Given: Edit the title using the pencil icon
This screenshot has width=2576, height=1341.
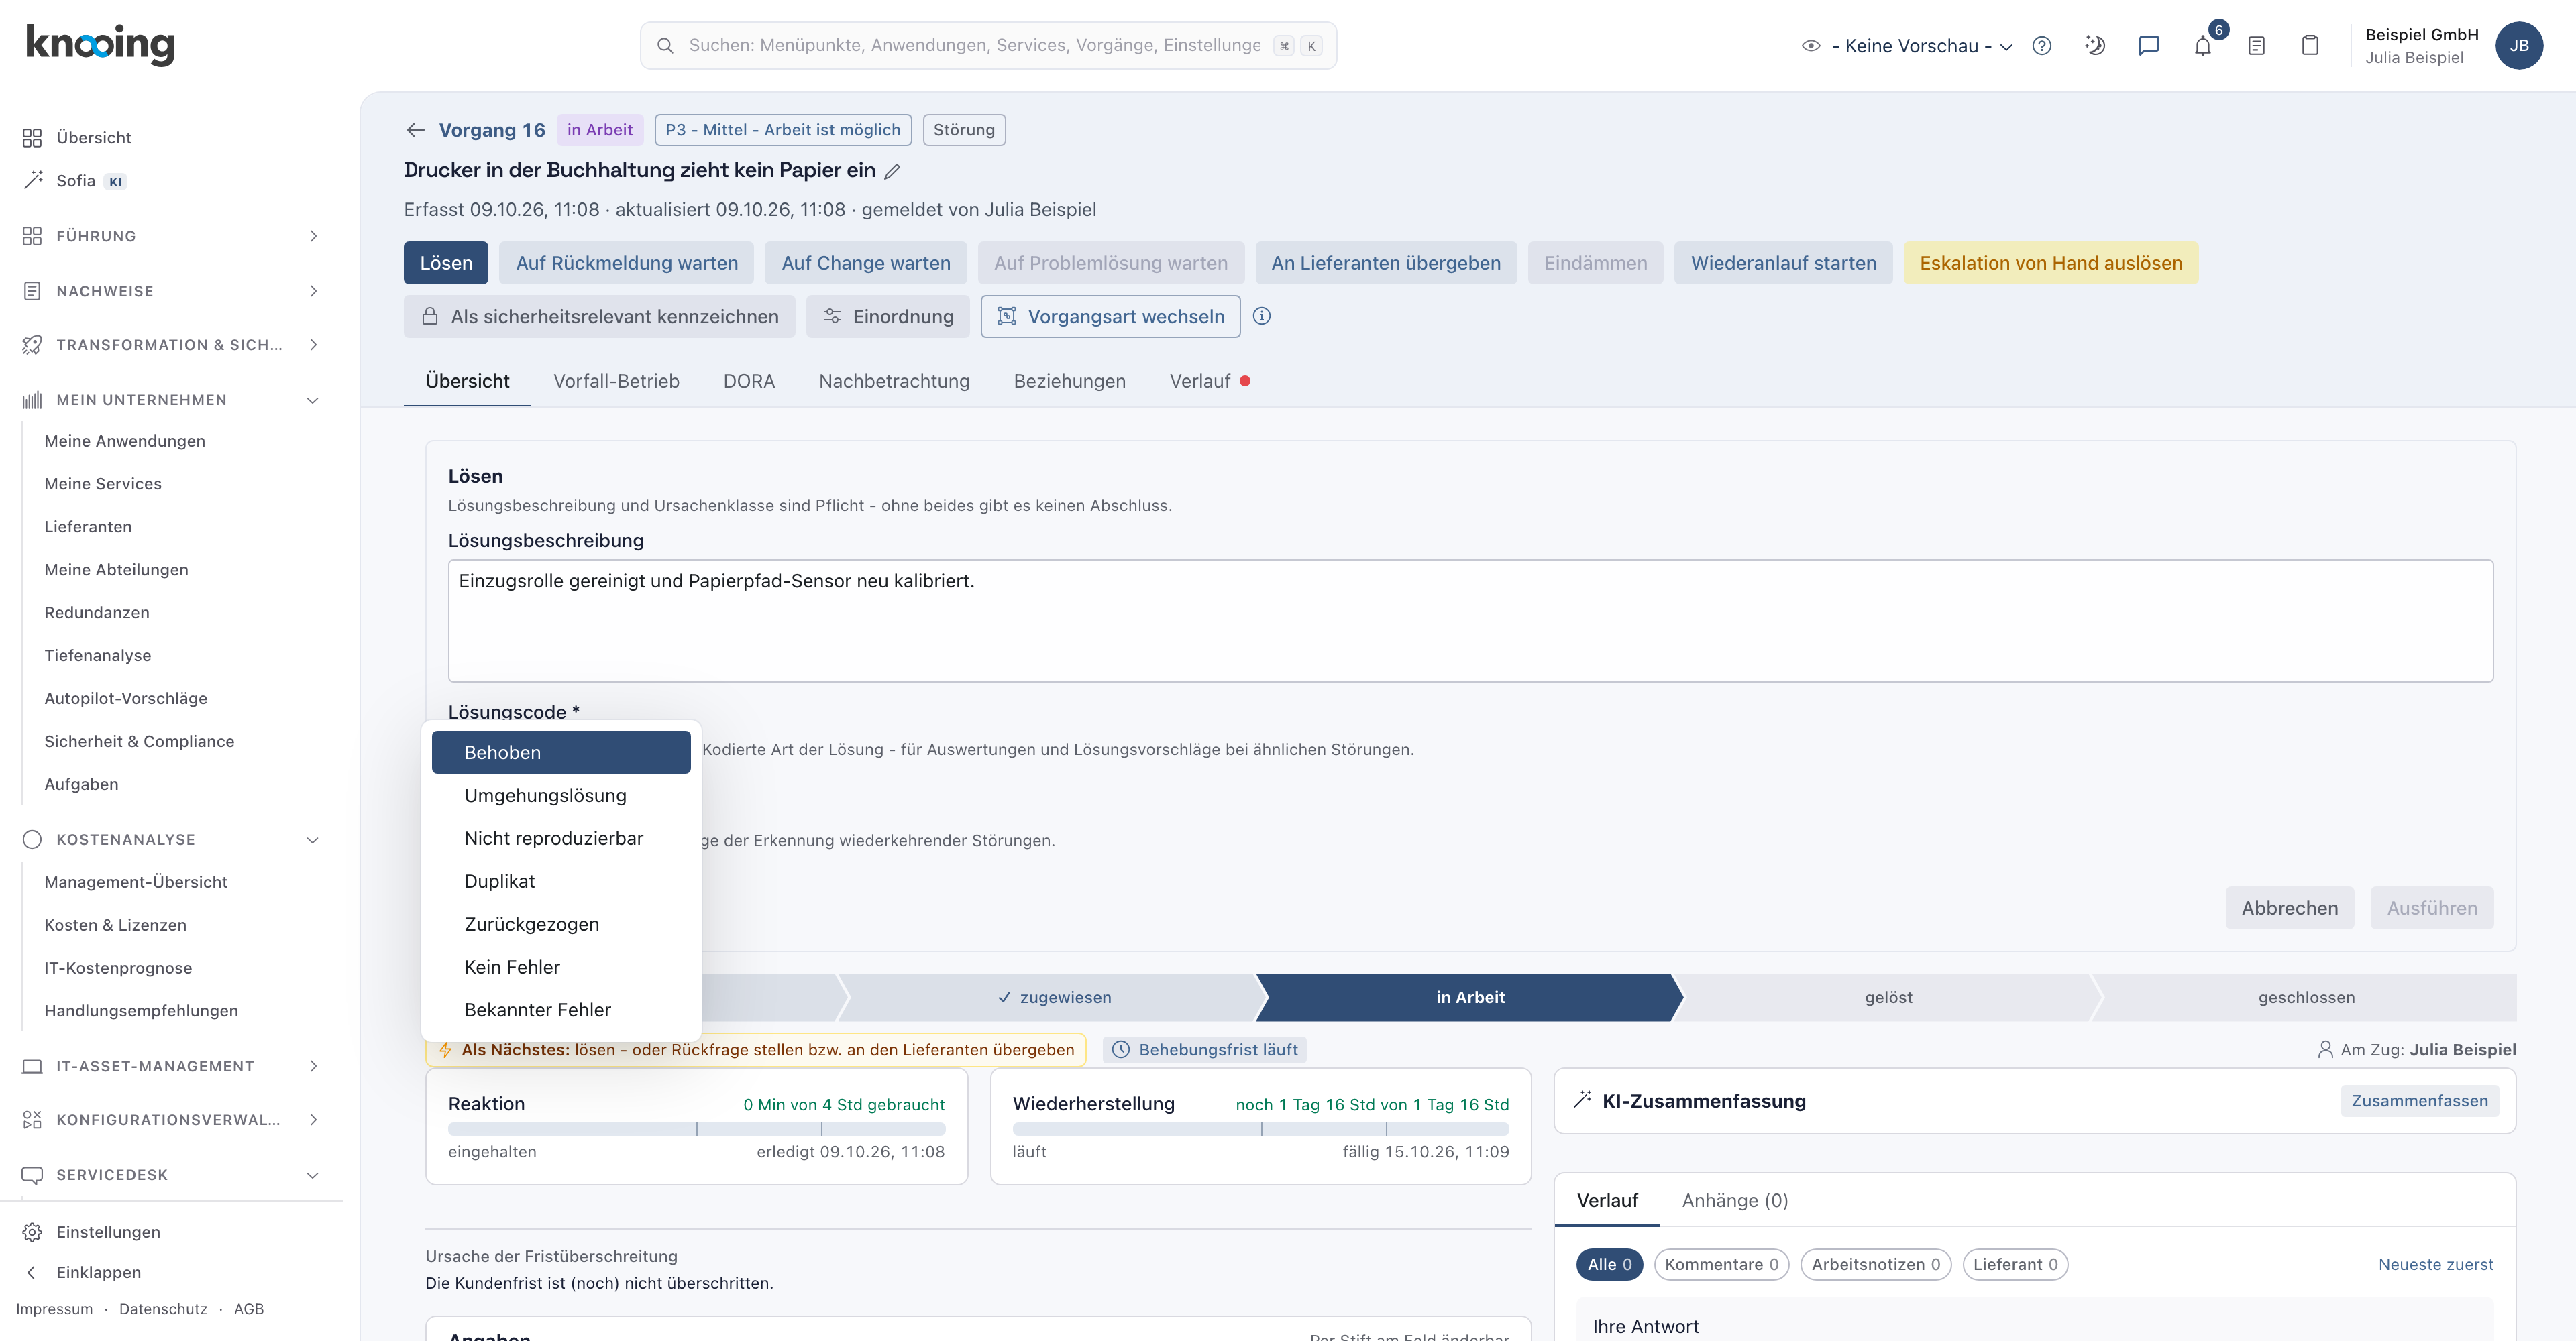Looking at the screenshot, I should [x=893, y=171].
